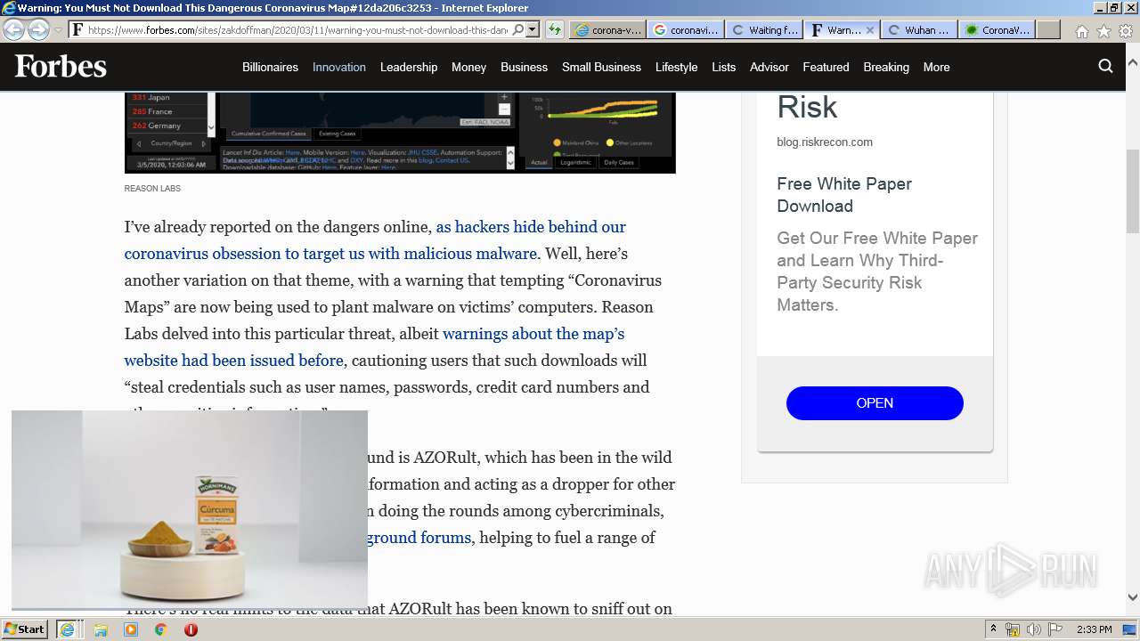Open the Lists menu
This screenshot has width=1140, height=641.
[724, 67]
